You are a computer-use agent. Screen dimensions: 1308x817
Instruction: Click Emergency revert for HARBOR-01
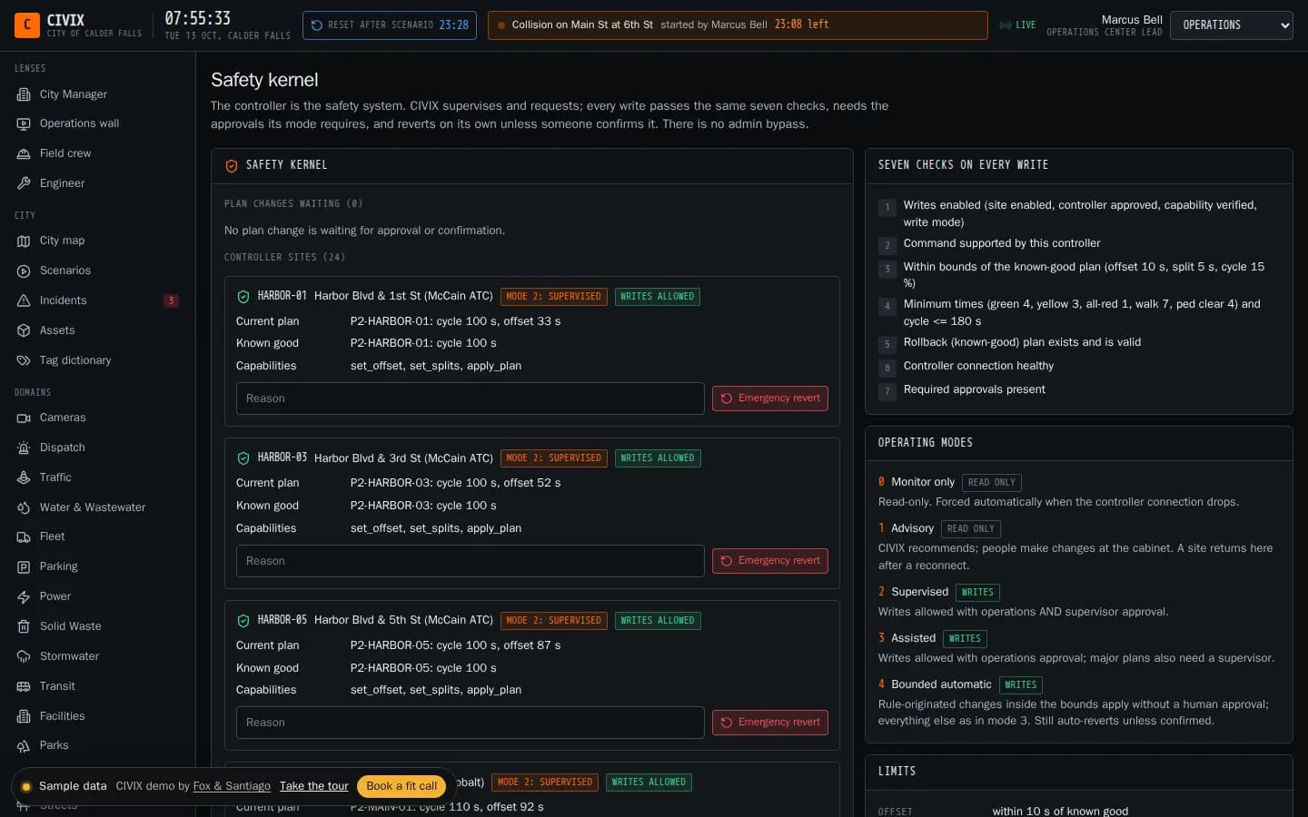coord(769,399)
